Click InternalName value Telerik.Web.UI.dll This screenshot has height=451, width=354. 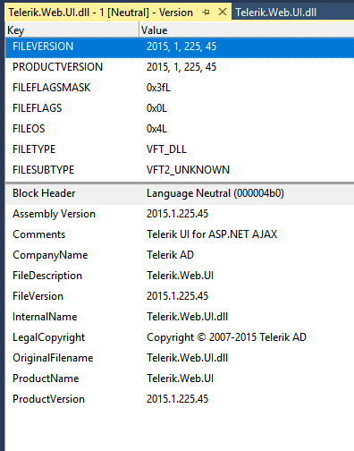click(x=187, y=317)
